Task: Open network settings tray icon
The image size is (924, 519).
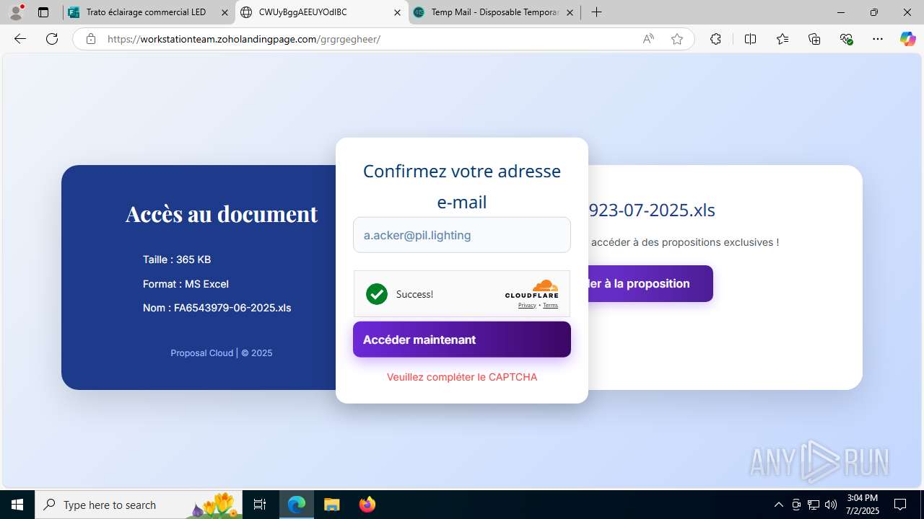Action: tap(814, 505)
